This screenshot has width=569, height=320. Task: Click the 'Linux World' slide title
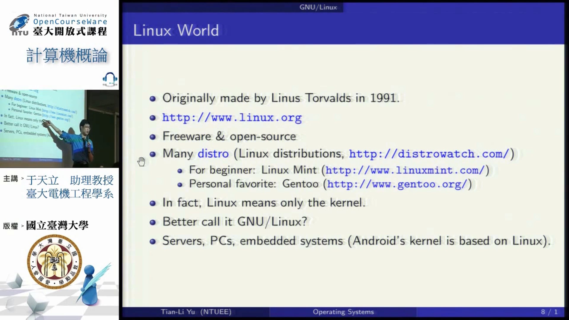click(x=176, y=30)
